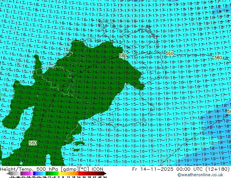Select the dark blue swatch in the legend
The height and width of the screenshot is (178, 231).
click(34, 174)
